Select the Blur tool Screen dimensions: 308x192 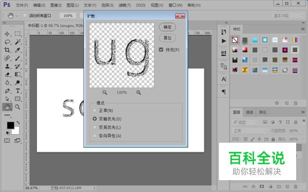pyautogui.click(x=7, y=82)
